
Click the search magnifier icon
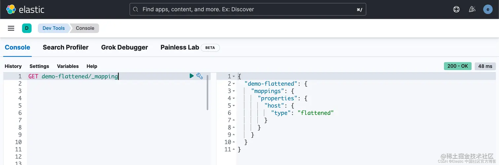[x=135, y=10]
